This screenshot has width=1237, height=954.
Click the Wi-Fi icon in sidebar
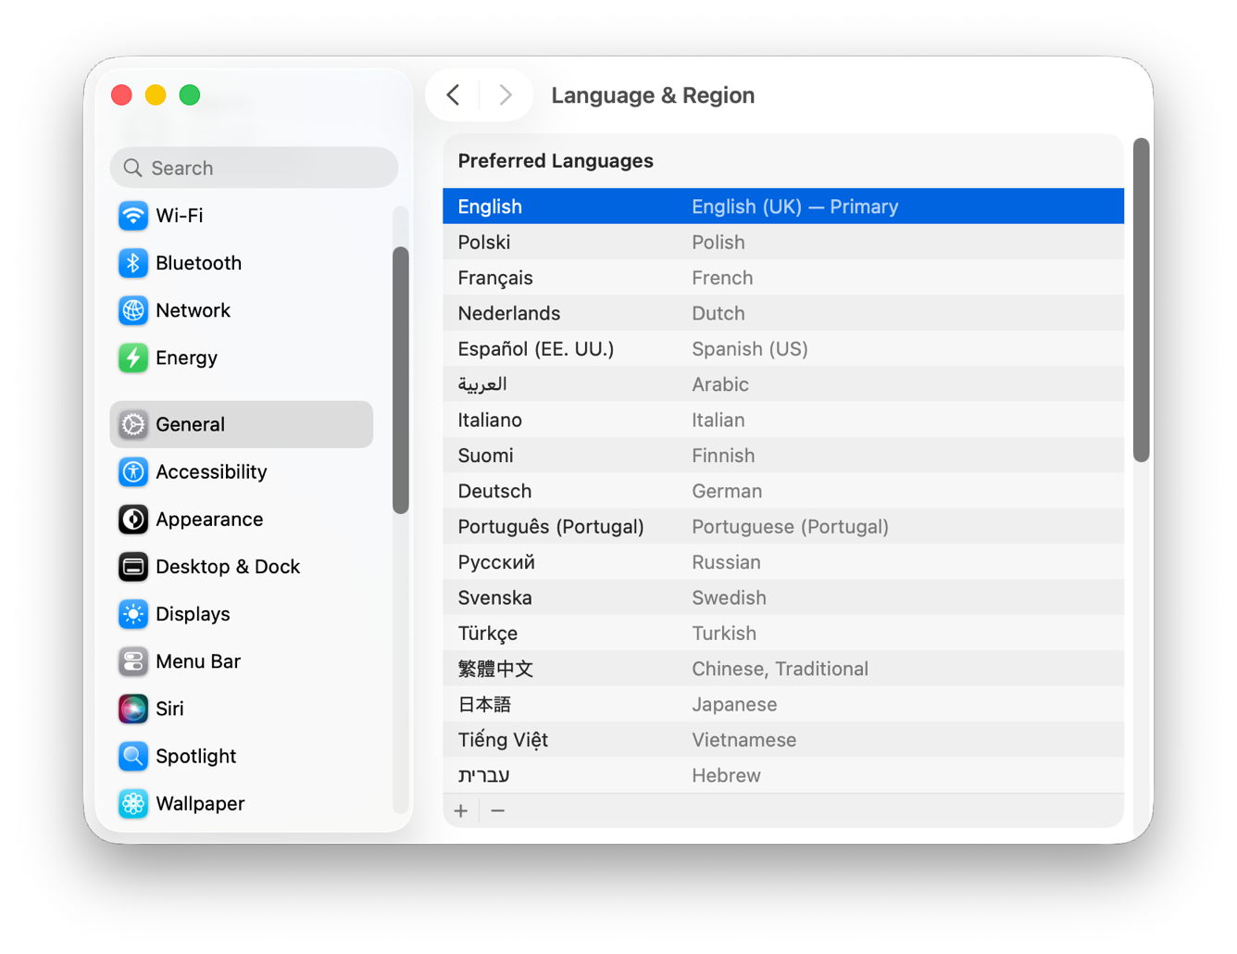pos(133,216)
